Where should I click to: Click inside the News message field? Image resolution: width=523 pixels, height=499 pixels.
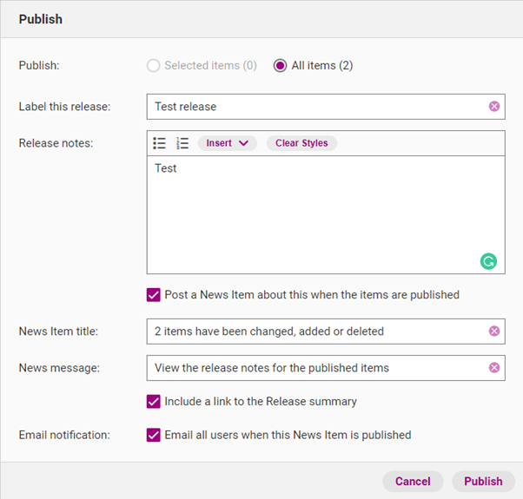pos(313,367)
